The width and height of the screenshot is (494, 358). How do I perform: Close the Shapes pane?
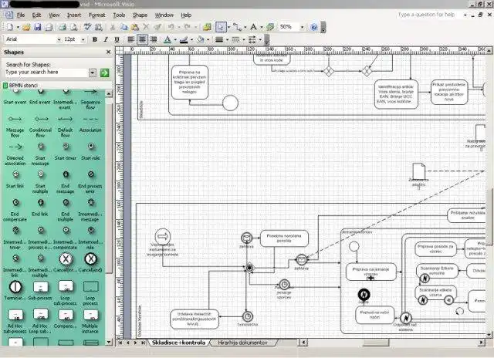pyautogui.click(x=108, y=52)
